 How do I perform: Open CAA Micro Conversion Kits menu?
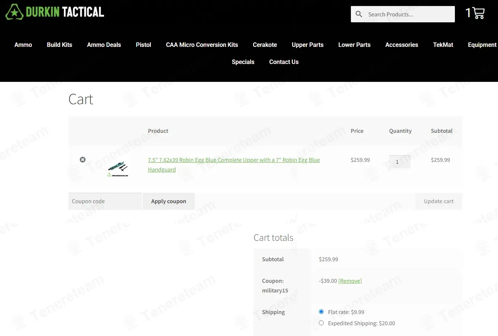[x=202, y=45]
